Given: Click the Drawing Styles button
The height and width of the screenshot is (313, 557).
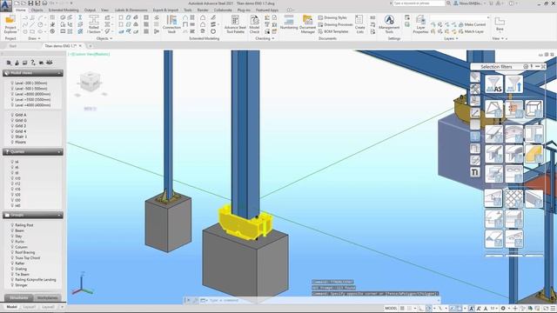Looking at the screenshot, I should coord(332,17).
